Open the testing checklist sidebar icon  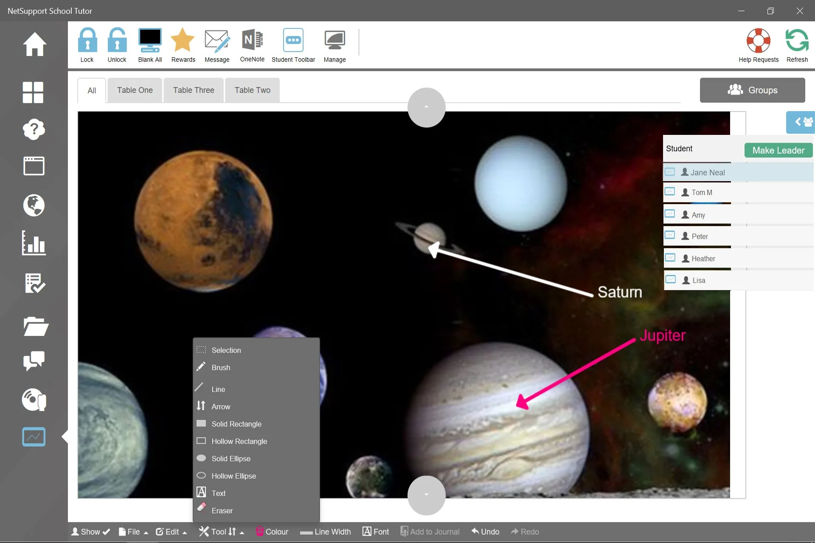point(34,283)
